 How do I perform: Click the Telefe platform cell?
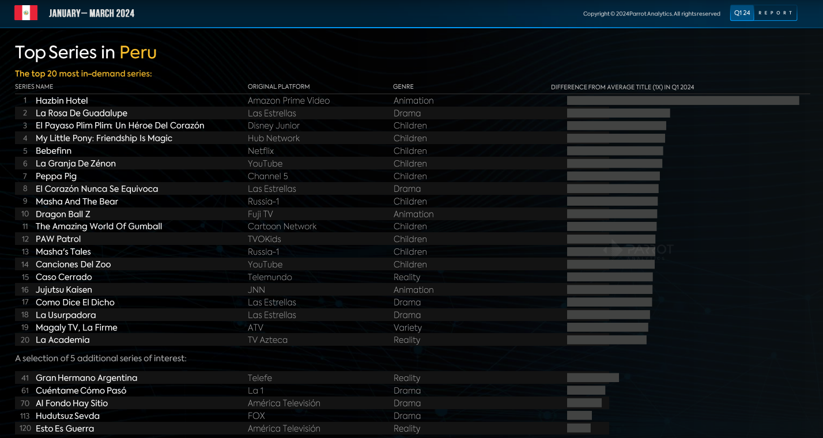coord(260,378)
